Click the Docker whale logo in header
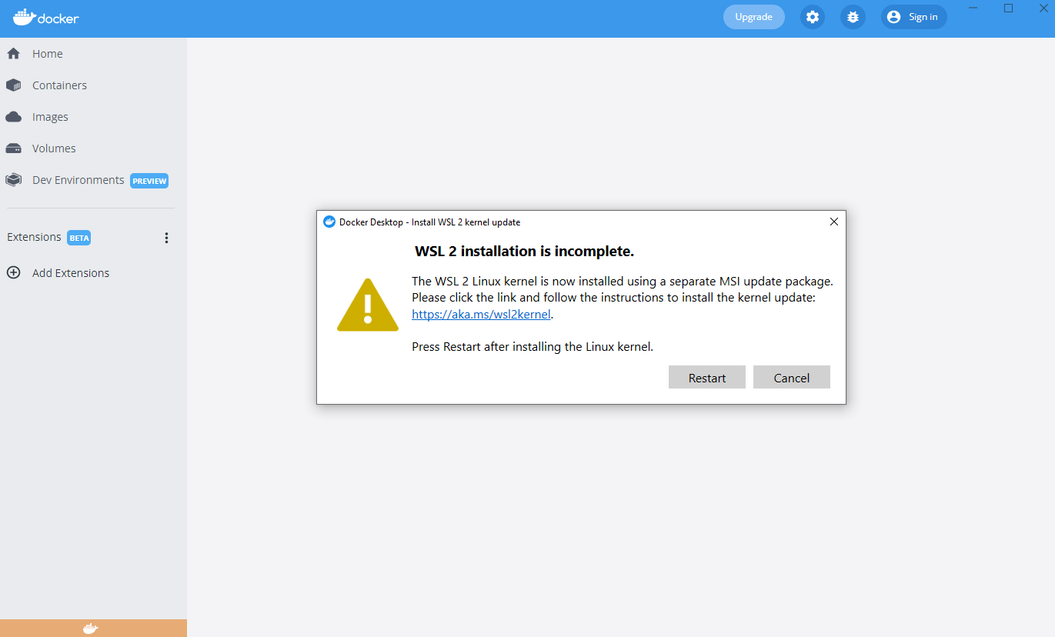Image resolution: width=1055 pixels, height=637 pixels. [45, 17]
